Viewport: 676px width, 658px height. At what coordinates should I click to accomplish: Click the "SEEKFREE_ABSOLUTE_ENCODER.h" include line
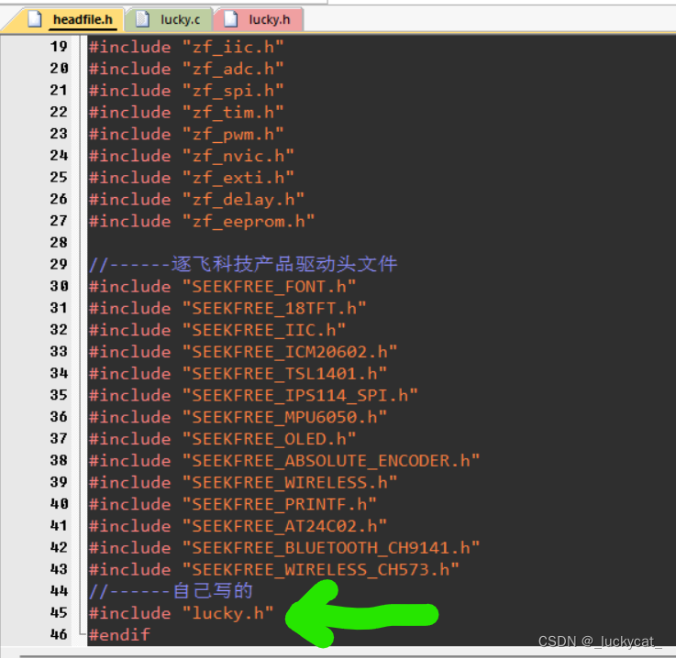pyautogui.click(x=284, y=461)
